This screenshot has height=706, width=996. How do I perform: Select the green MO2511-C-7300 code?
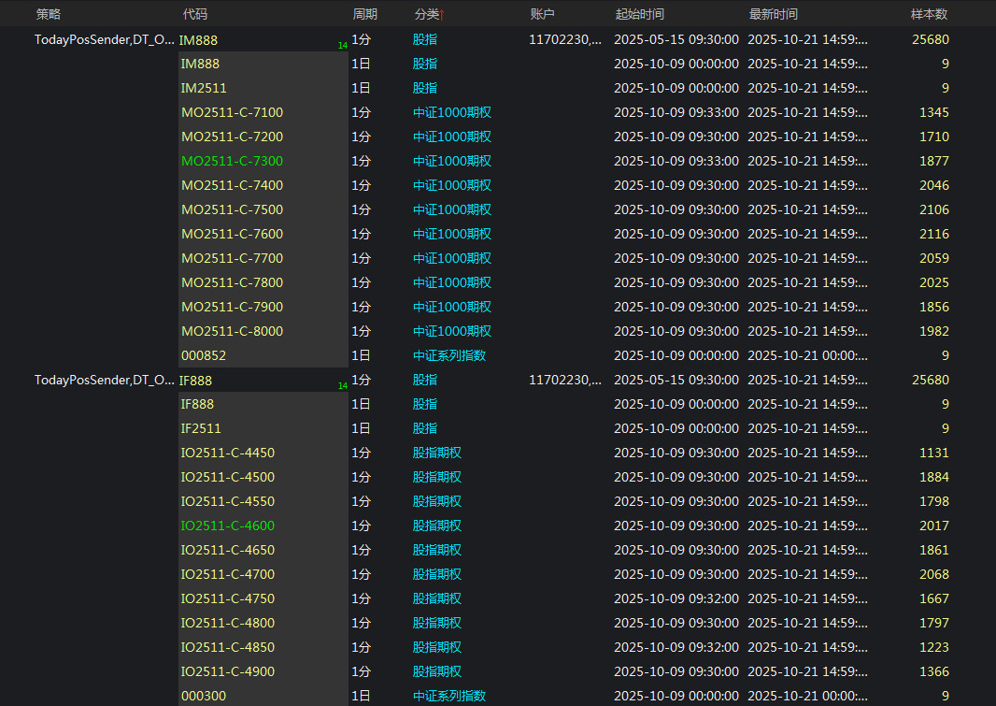(232, 161)
